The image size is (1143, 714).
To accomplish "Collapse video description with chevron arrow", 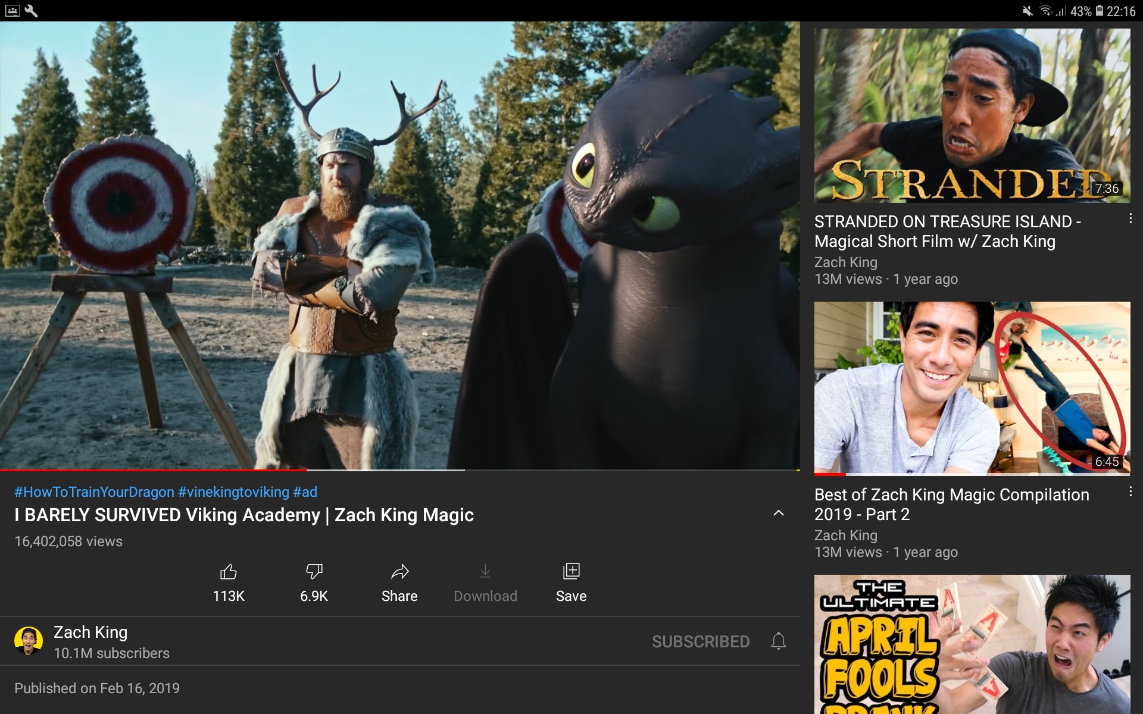I will (x=779, y=513).
